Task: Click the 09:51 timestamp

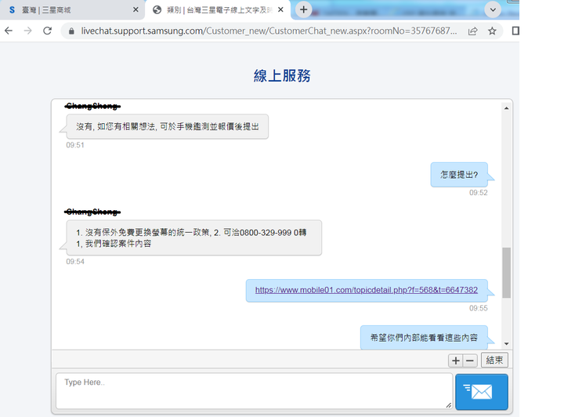Action: pos(75,145)
